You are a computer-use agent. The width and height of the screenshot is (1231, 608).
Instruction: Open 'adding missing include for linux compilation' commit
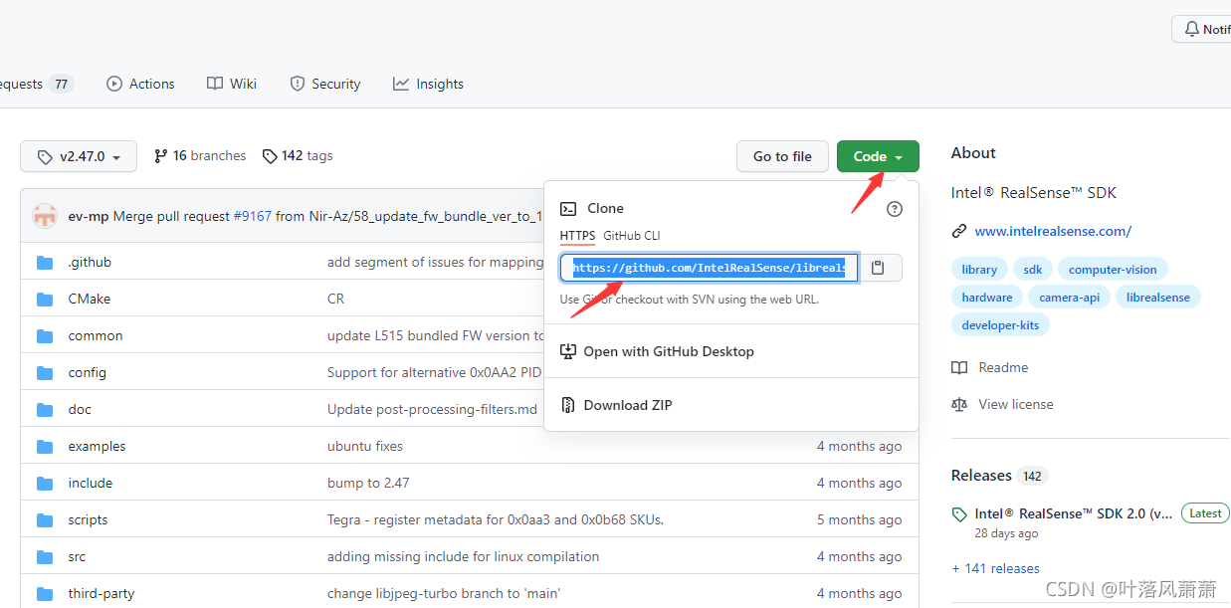(x=463, y=556)
